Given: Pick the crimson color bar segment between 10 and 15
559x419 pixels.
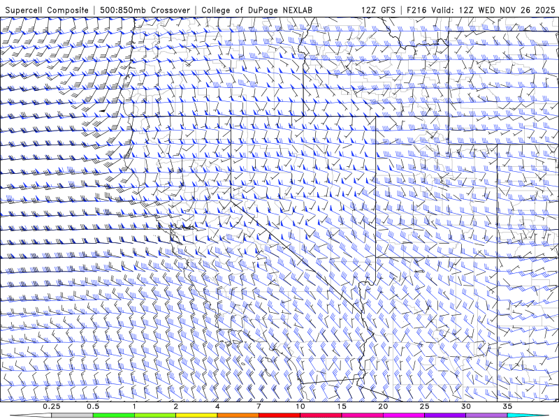Looking at the screenshot, I should pyautogui.click(x=321, y=416).
